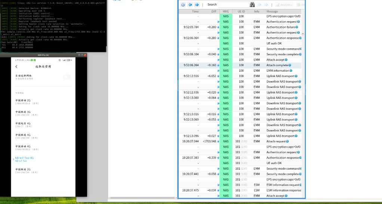Click the UE ID column header
This screenshot has height=204, width=382.
coord(241,12)
